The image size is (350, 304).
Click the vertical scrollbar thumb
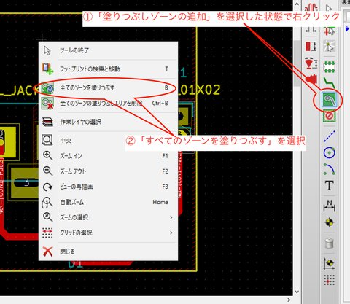[297, 63]
